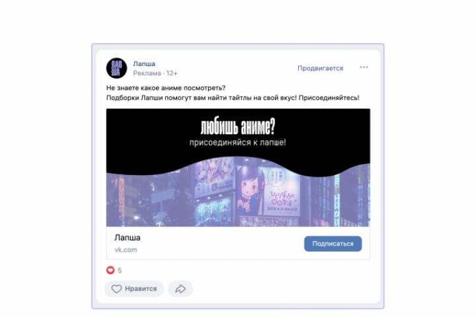Open the three-dots post options menu

[364, 67]
